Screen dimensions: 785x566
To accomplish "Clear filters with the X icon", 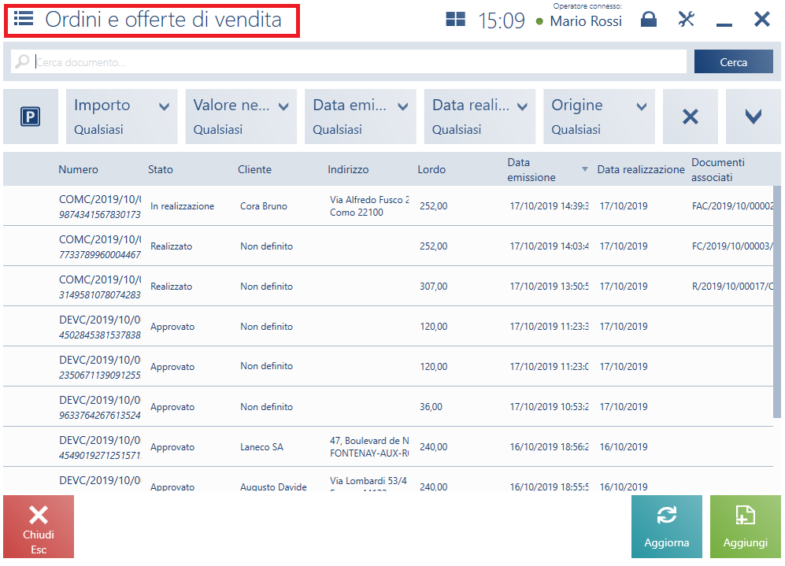I will (x=690, y=117).
